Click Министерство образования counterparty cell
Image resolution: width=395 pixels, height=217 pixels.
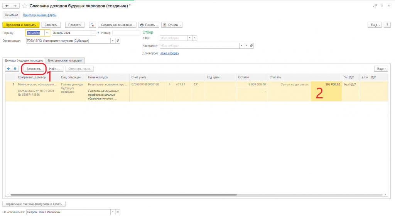pyautogui.click(x=37, y=85)
